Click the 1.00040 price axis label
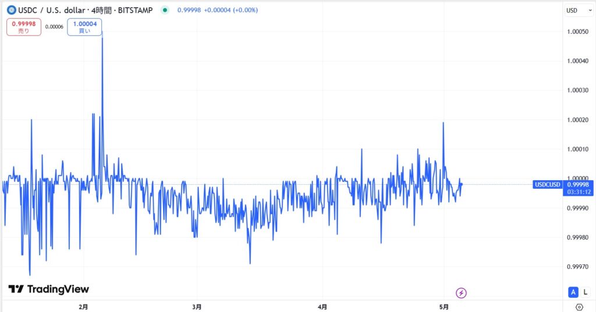This screenshot has width=596, height=312. click(578, 61)
